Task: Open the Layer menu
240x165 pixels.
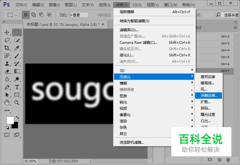Action: click(70, 5)
